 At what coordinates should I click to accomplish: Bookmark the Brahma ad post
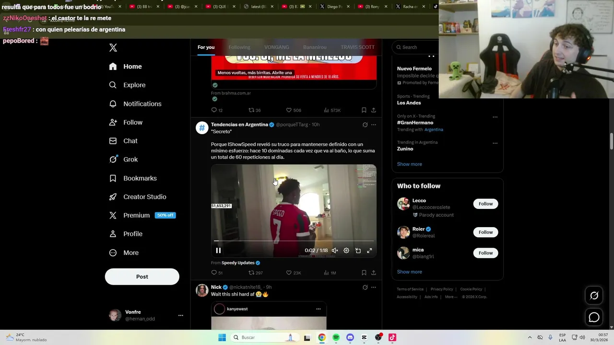pos(364,110)
